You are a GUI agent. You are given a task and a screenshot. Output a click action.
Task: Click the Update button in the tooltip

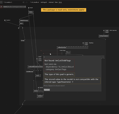click(x=47, y=90)
